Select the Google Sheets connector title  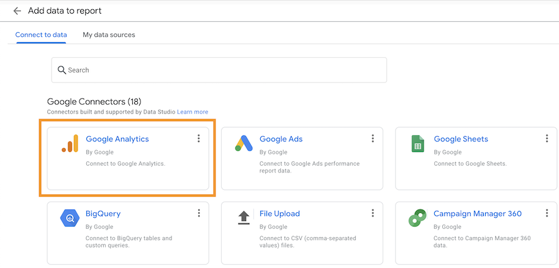[461, 139]
